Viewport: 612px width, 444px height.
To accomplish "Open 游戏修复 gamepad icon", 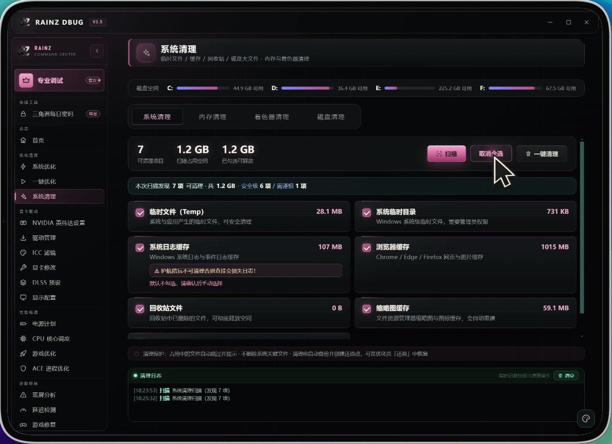I will [x=23, y=425].
